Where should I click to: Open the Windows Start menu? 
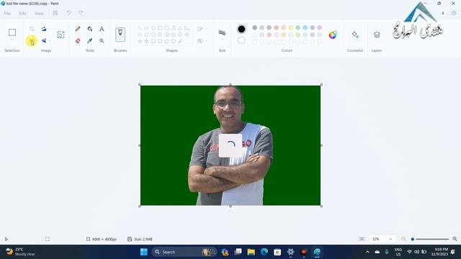[x=144, y=252]
